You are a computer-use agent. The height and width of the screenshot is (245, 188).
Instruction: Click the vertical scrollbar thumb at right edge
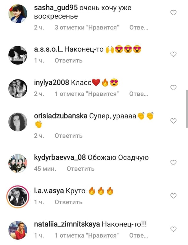coord(187,109)
